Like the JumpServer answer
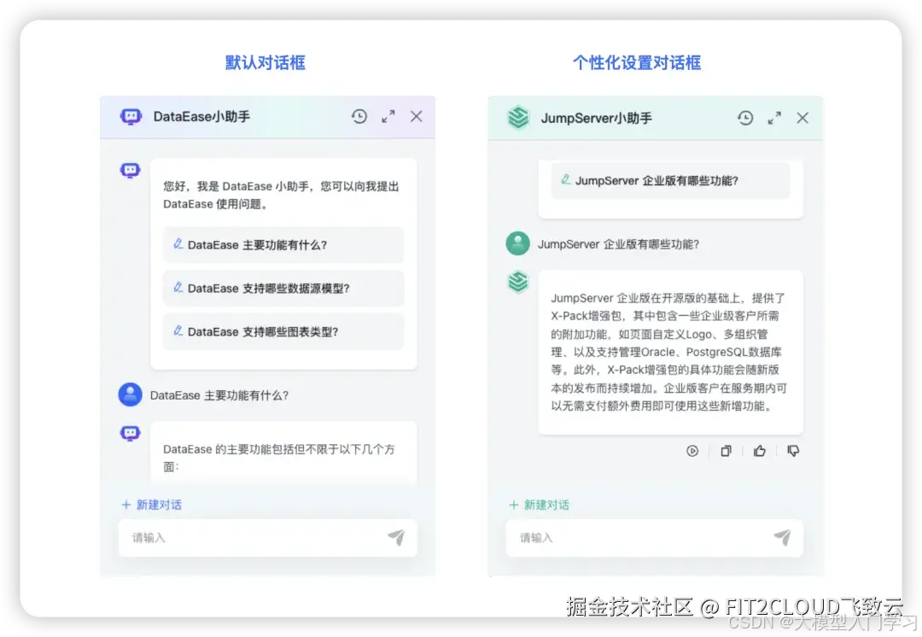Viewport: 922px width, 637px height. point(760,451)
